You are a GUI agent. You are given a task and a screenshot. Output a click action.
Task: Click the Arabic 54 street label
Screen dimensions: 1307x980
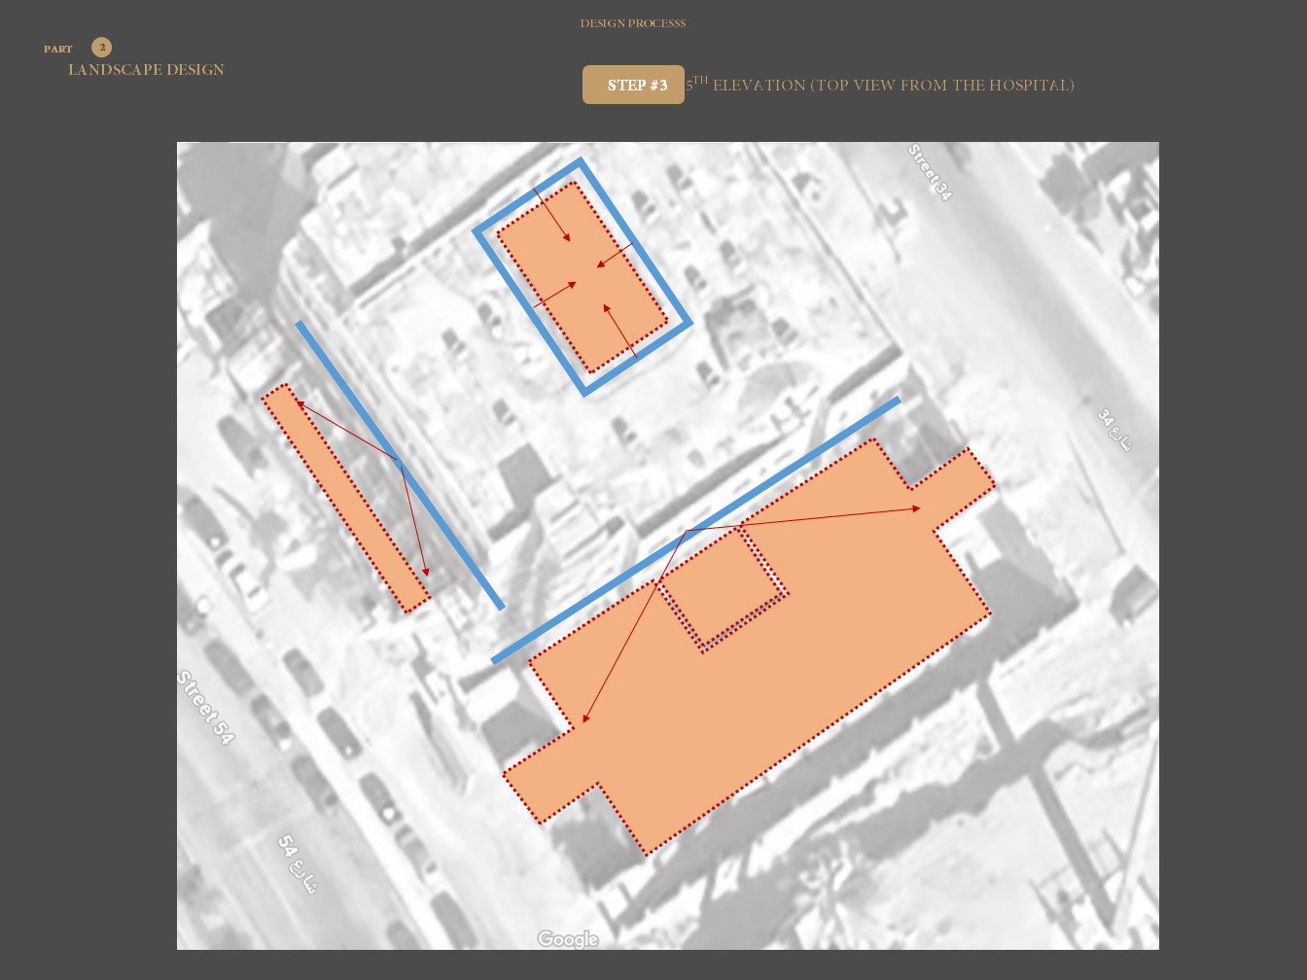tap(297, 863)
